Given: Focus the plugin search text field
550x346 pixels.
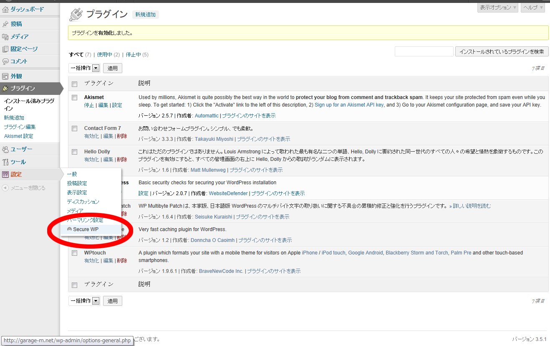Looking at the screenshot, I should (x=424, y=51).
